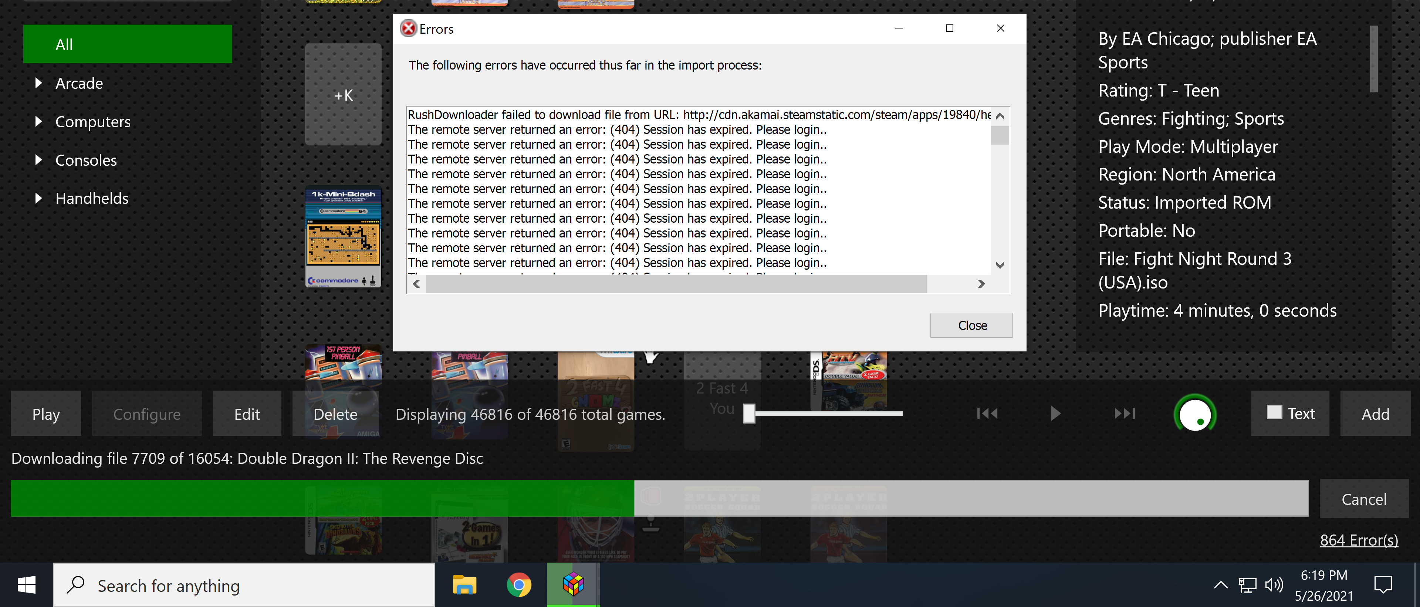Open the volume tray icon
The image size is (1420, 607).
tap(1274, 585)
